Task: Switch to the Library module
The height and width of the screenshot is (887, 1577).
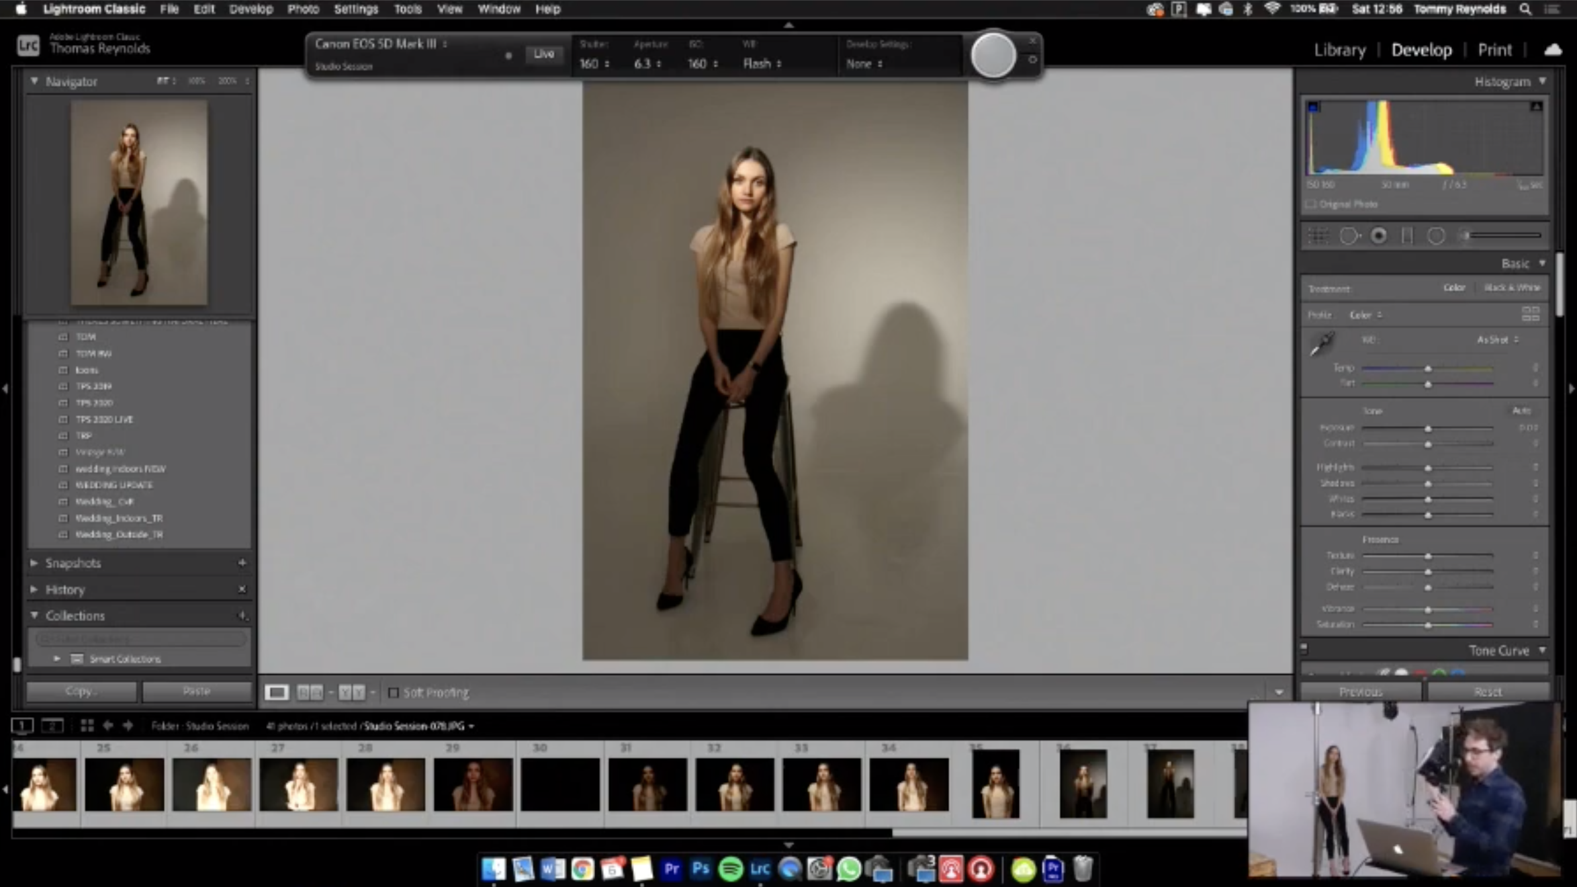Action: click(1339, 50)
